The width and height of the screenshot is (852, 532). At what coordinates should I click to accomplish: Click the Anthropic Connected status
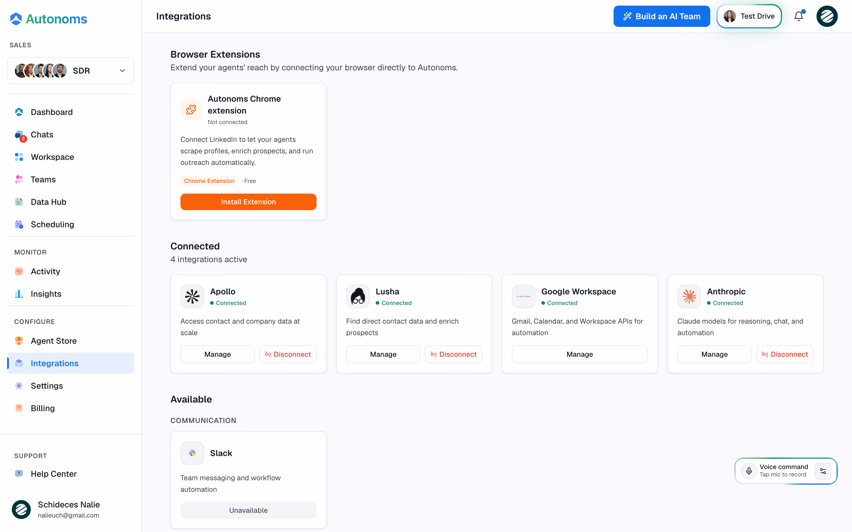tap(725, 303)
